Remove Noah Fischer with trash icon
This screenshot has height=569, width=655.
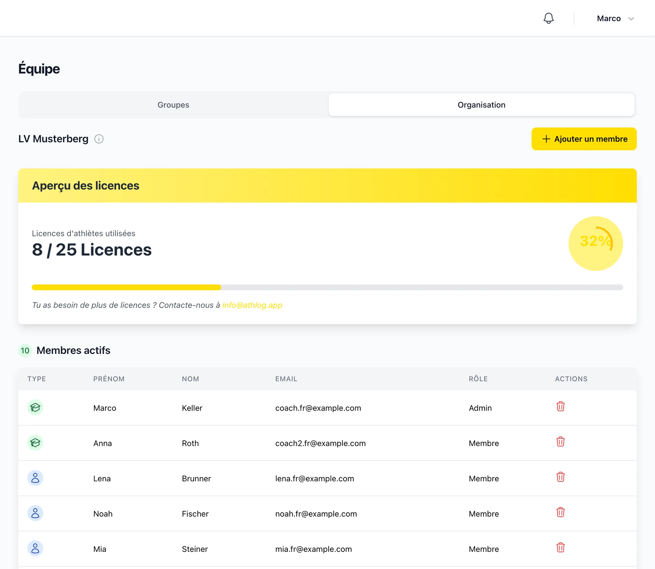coord(560,512)
